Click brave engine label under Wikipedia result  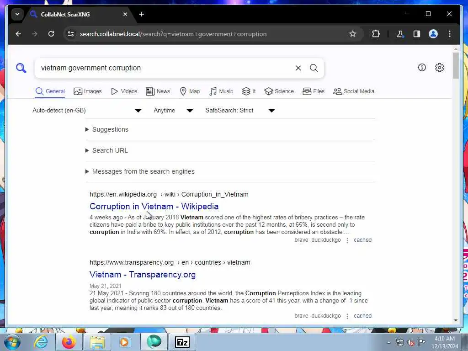(301, 240)
